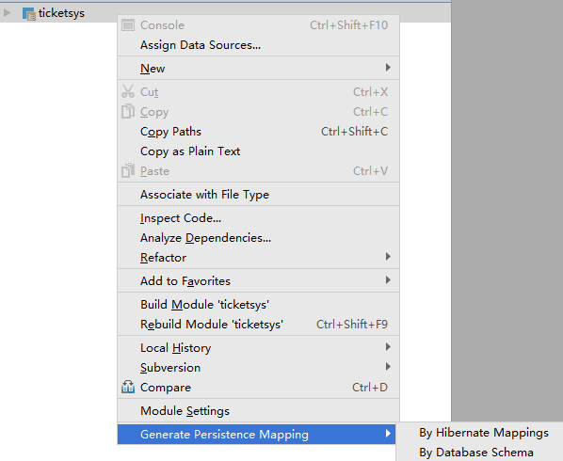Open the Refactor submenu
Screen dimensions: 563x461
pos(258,257)
